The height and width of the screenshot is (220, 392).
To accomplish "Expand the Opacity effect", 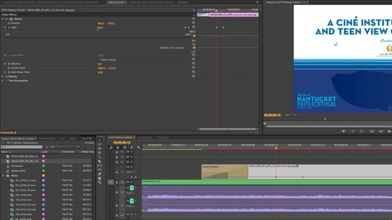I will coord(2,76).
